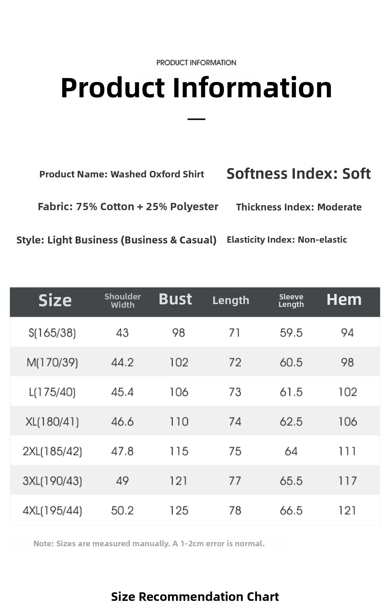Viewport: 390px width, 604px height.
Task: Click the XL(180/41) size row label
Action: [52, 422]
